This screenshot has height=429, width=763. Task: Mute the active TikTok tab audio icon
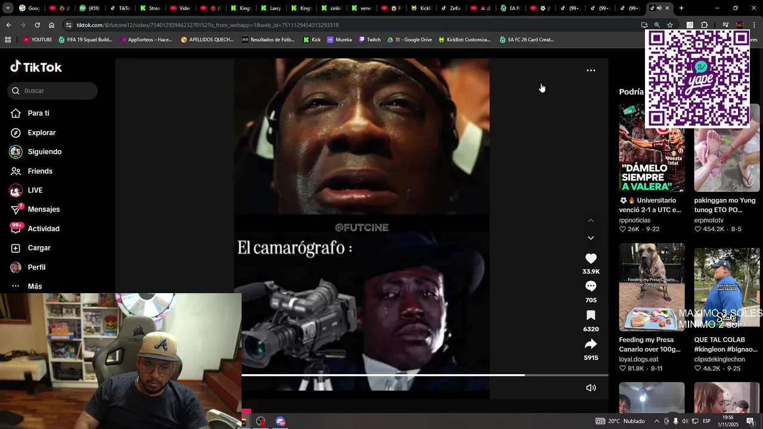[x=659, y=8]
